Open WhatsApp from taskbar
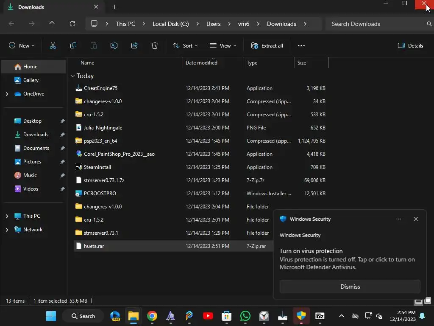 pos(245,316)
